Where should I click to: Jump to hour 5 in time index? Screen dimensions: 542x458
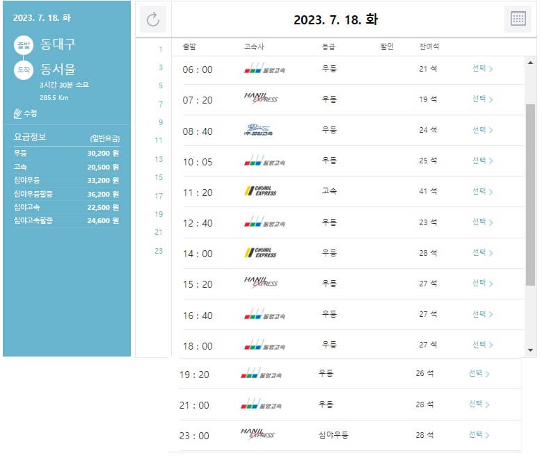click(161, 85)
